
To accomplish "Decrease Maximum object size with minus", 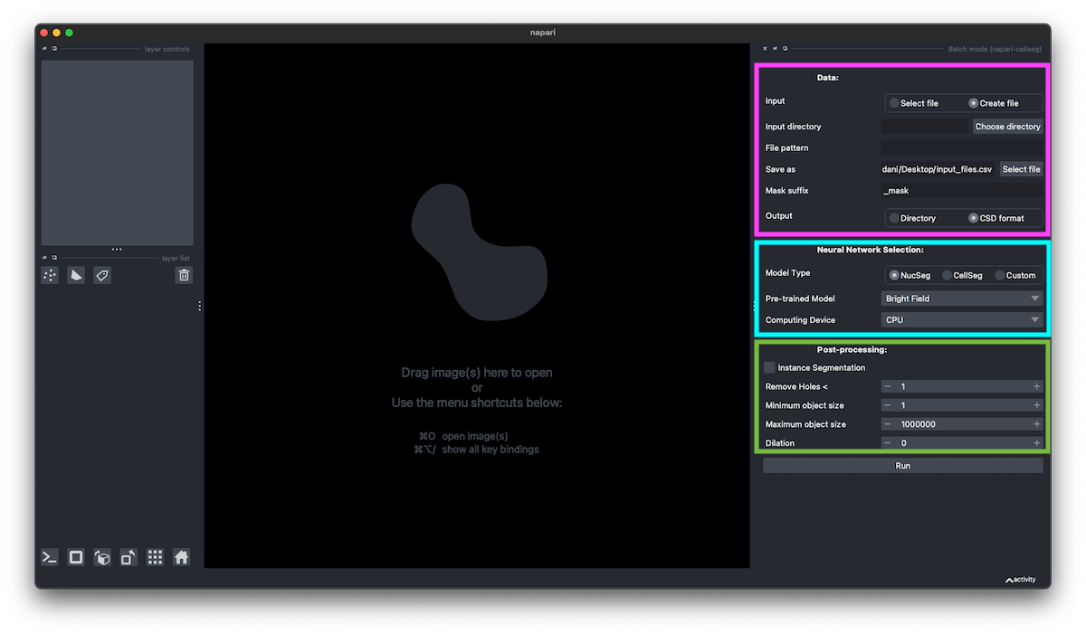I will [888, 424].
